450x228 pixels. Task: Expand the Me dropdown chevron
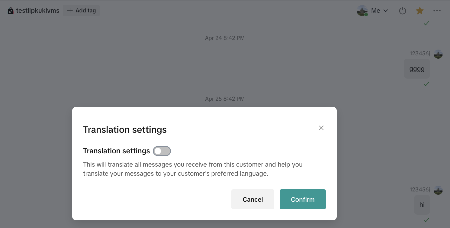386,11
